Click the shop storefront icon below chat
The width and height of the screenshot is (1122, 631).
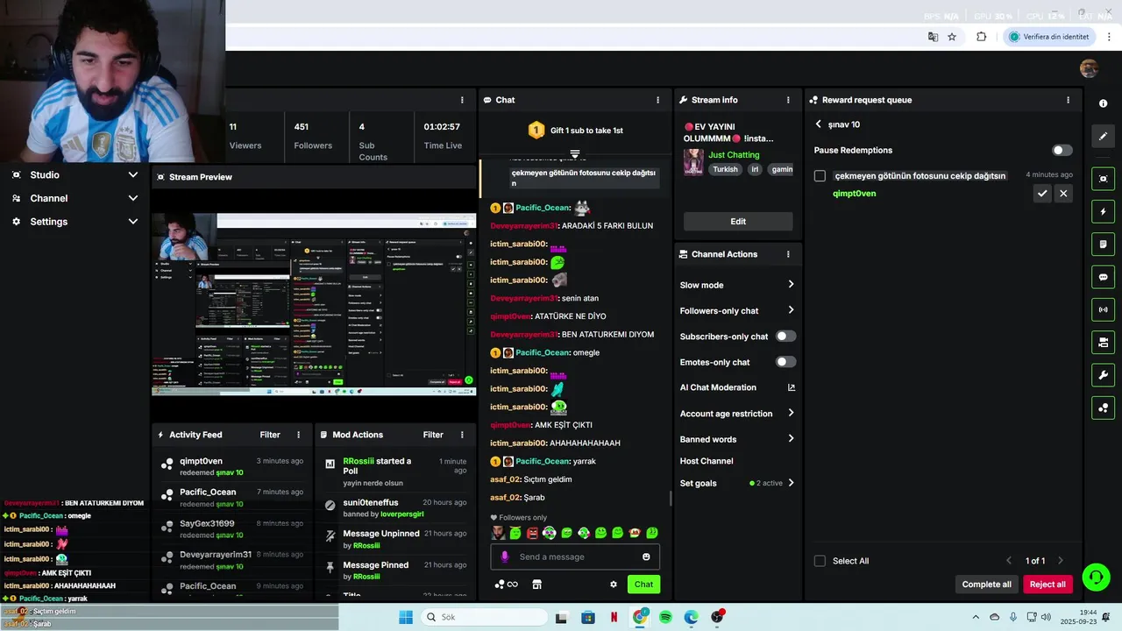click(x=537, y=585)
